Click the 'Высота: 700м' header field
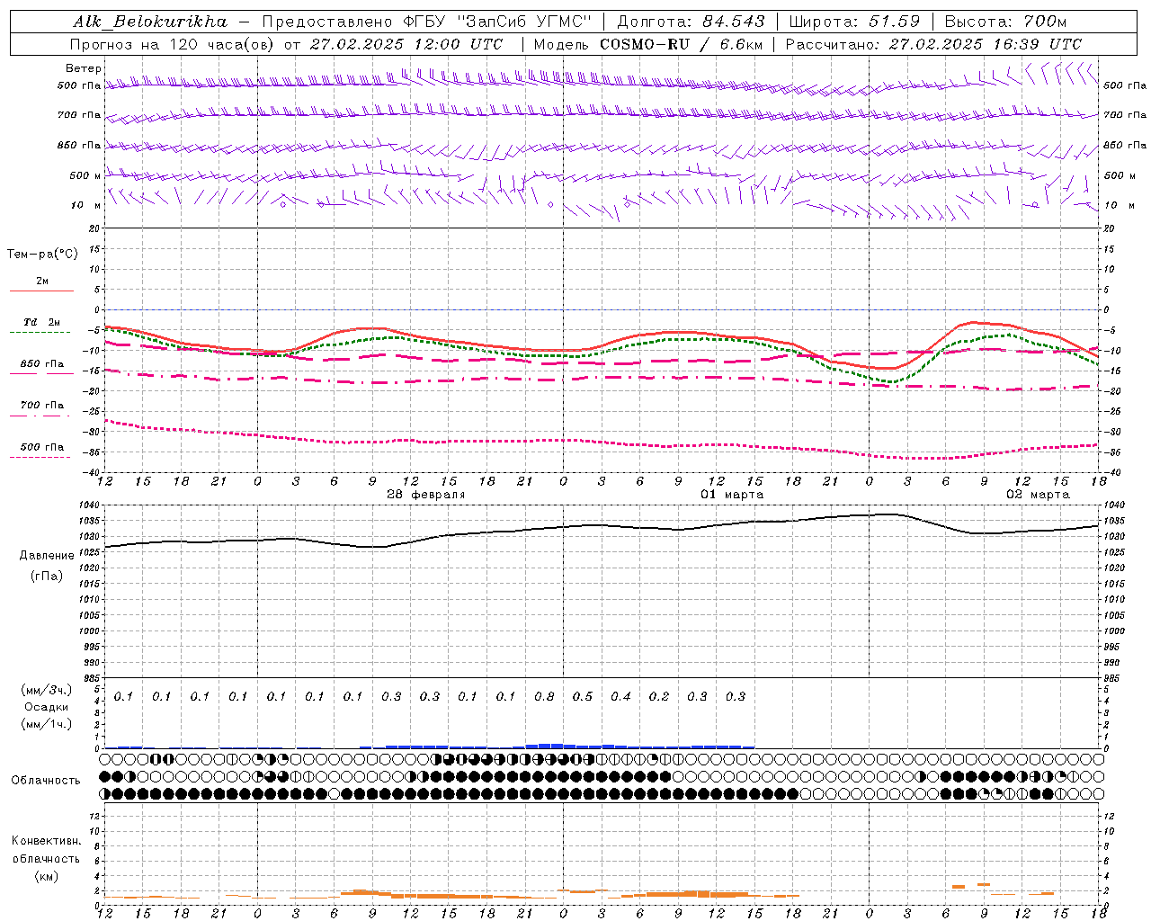Image resolution: width=1151 pixels, height=921 pixels. pos(1006,22)
